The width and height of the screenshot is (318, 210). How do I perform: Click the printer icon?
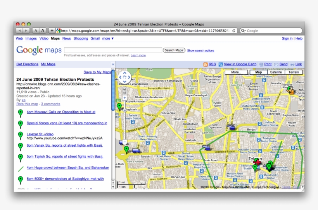(x=261, y=64)
